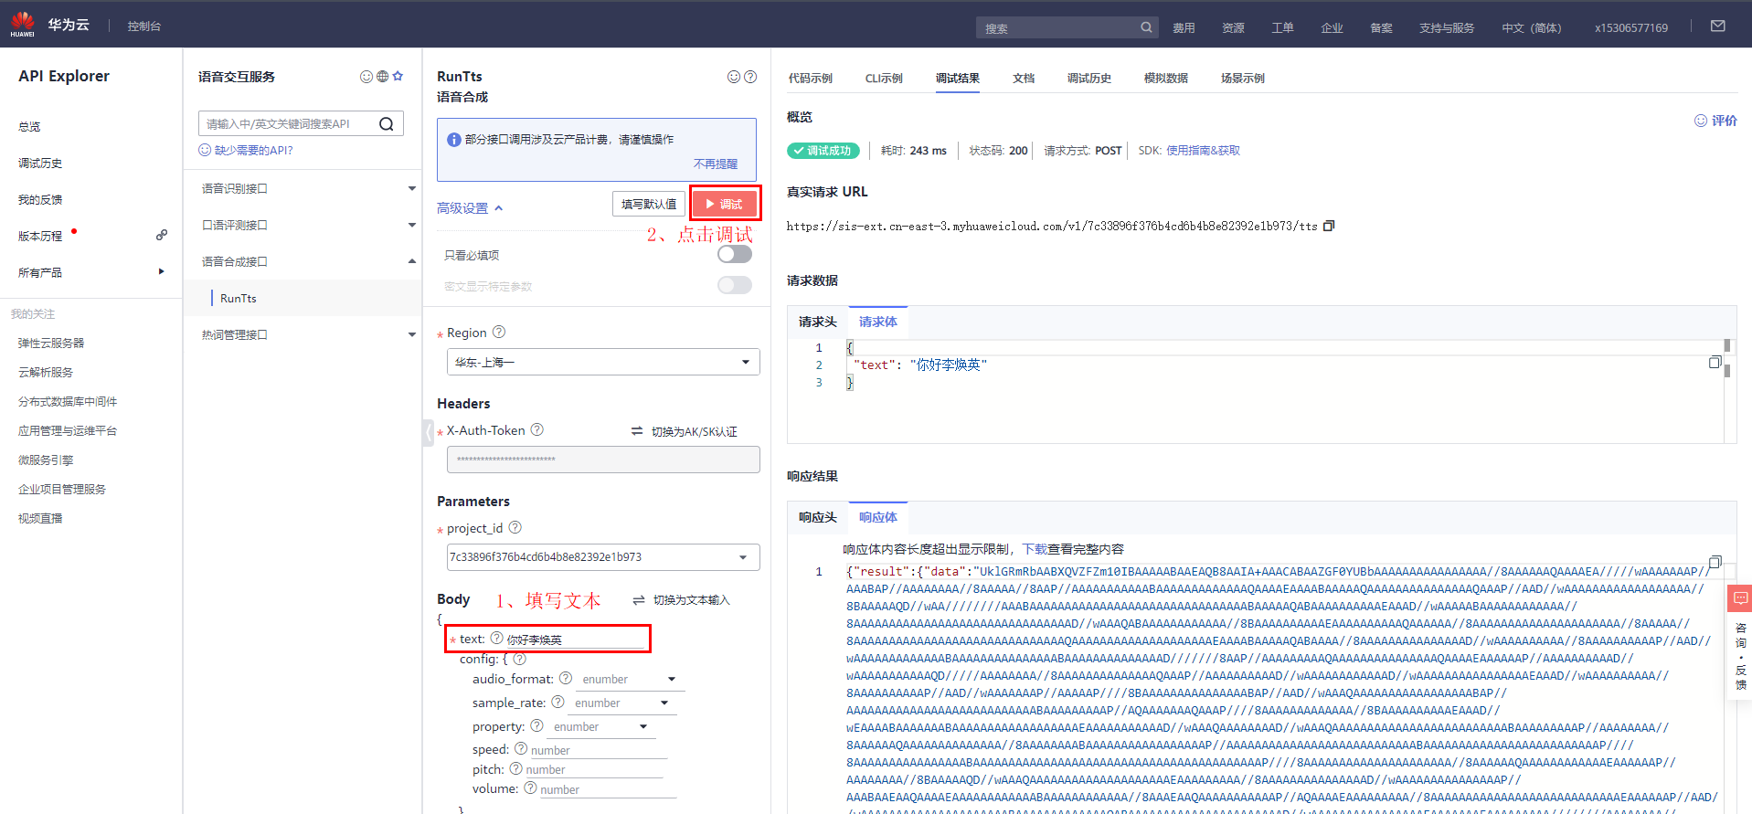Open X-Auth-Token help icon
Image resolution: width=1752 pixels, height=814 pixels.
(537, 429)
